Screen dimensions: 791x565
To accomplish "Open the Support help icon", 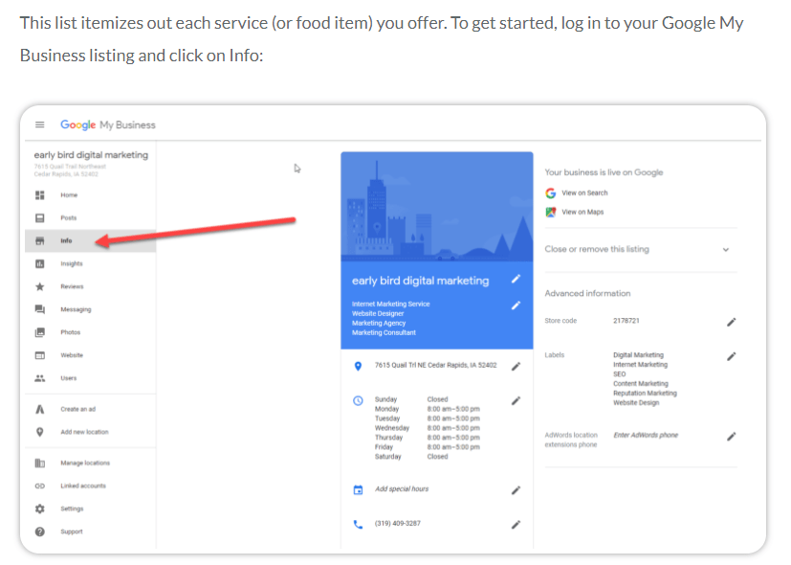I will point(39,531).
